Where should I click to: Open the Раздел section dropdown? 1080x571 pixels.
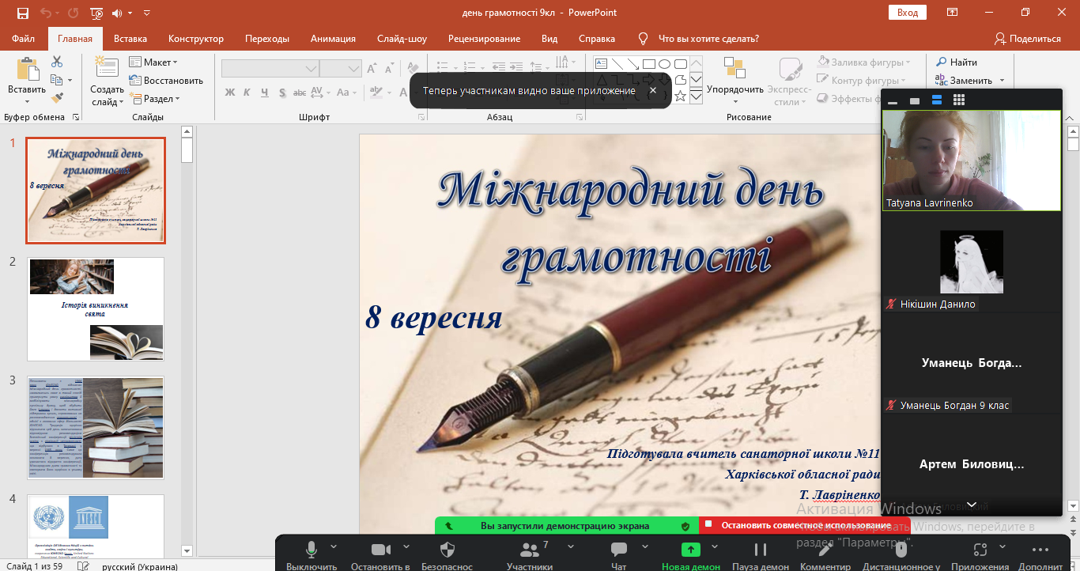pos(156,99)
